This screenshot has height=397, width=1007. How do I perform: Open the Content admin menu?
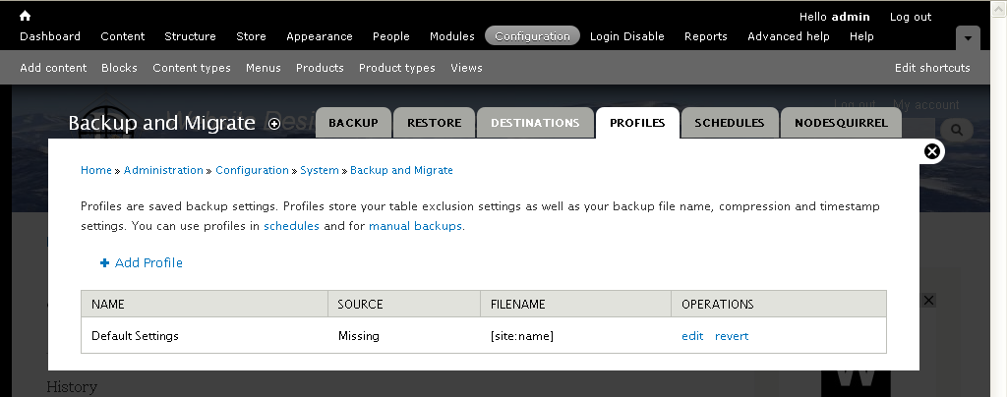123,36
